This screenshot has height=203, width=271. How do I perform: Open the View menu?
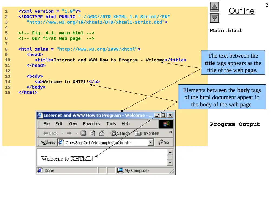click(x=73, y=124)
